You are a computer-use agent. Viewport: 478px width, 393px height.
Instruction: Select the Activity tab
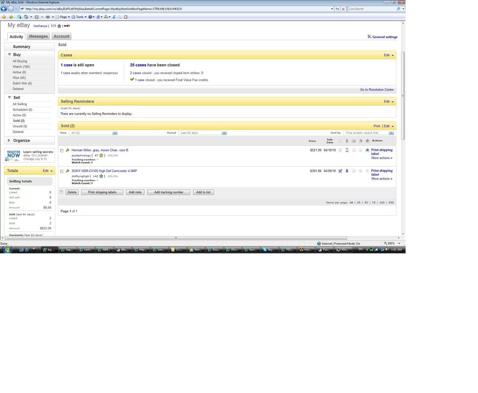(x=16, y=37)
